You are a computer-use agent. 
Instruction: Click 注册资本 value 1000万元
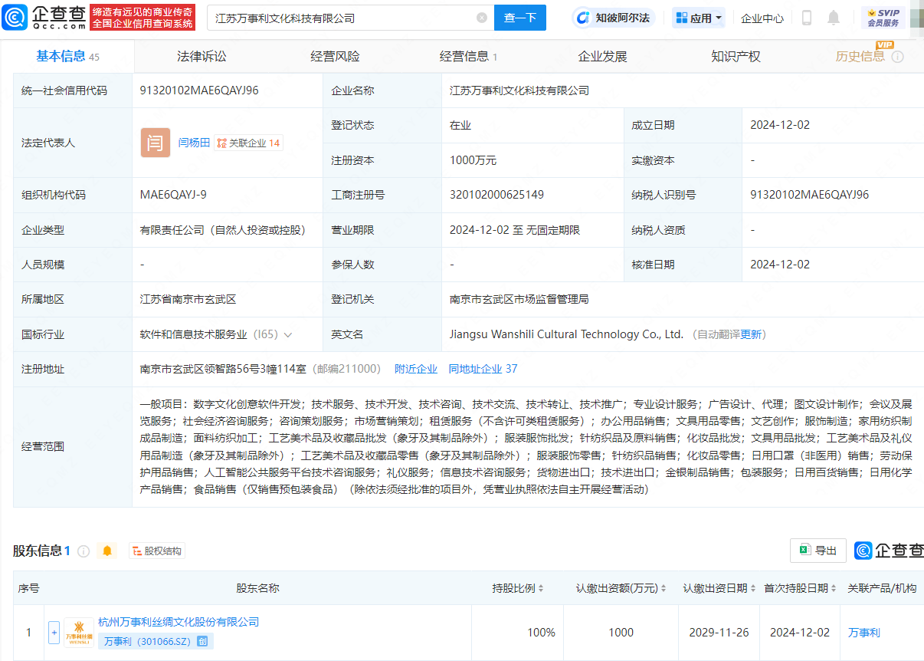[x=473, y=160]
